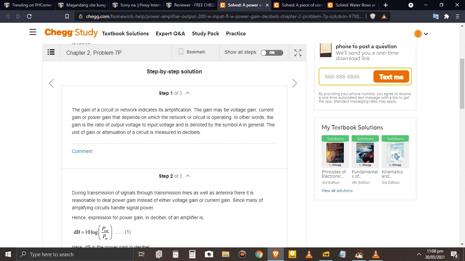Bookmark this Chapter 2 solution
The width and height of the screenshot is (465, 261).
(x=192, y=52)
